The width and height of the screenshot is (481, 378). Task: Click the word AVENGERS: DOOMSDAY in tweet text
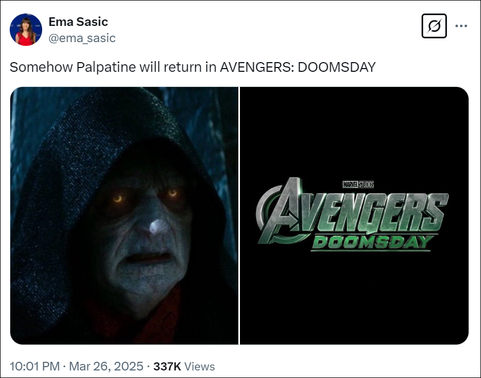pyautogui.click(x=298, y=67)
